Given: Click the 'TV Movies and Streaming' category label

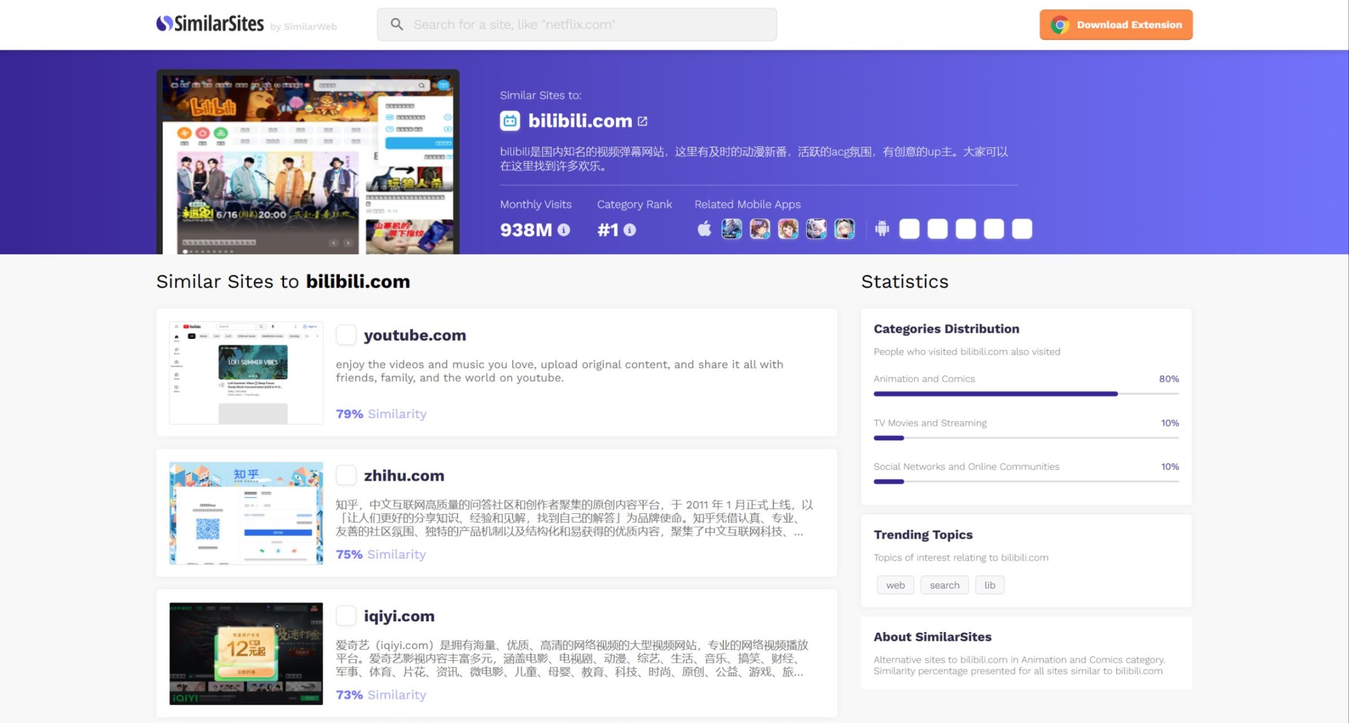Looking at the screenshot, I should 930,423.
